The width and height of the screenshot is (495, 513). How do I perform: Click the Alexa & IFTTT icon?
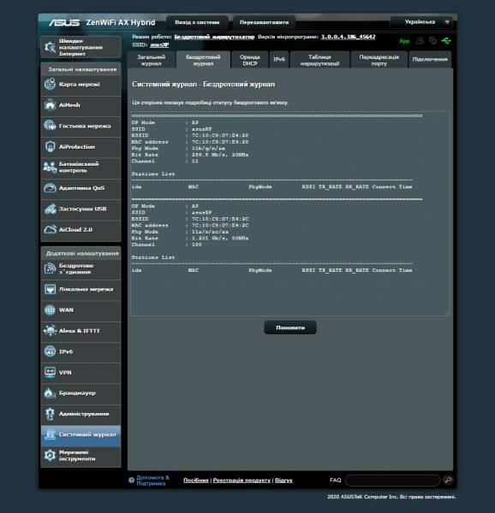click(50, 331)
